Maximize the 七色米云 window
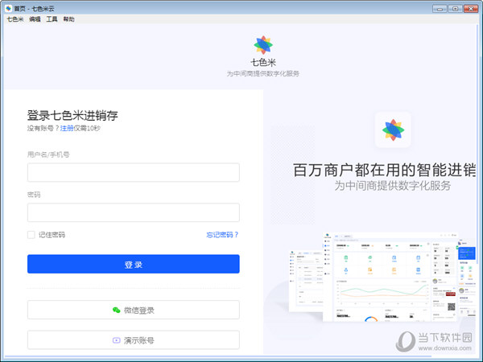The image size is (483, 362). click(455, 9)
